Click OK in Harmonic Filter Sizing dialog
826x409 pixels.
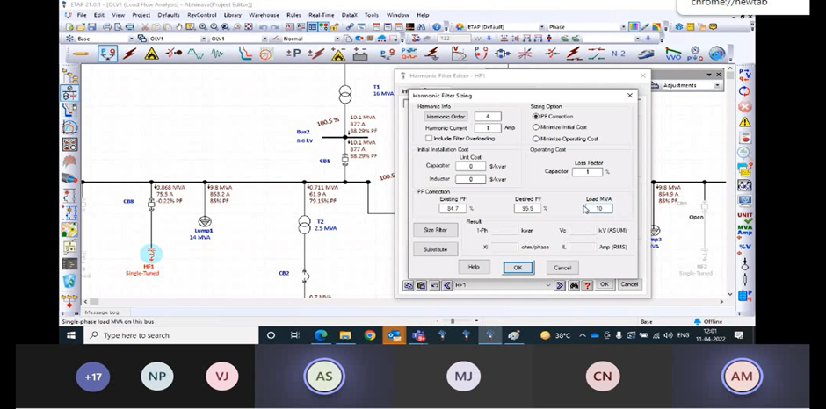(518, 268)
